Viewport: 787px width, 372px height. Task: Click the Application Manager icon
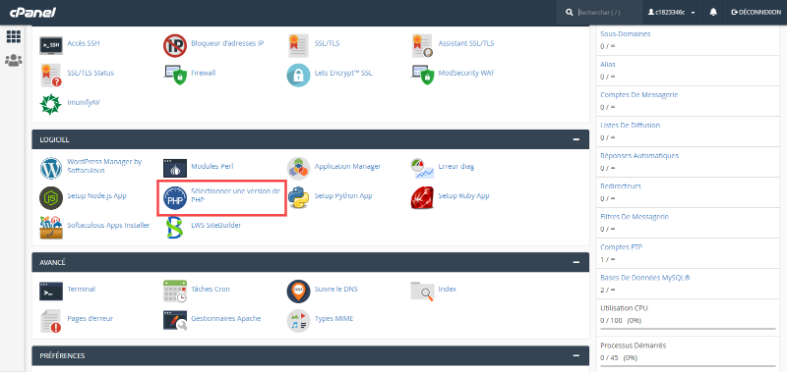298,168
